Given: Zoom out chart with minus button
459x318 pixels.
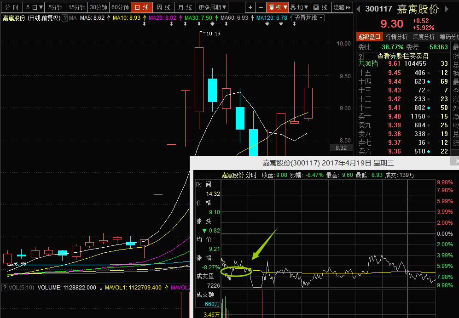Looking at the screenshot, I should [261, 7].
